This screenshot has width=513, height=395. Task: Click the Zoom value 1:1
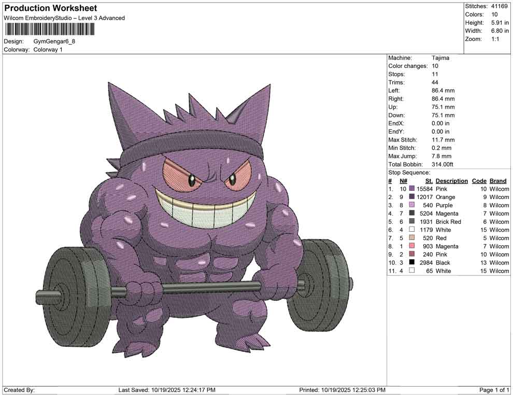point(495,39)
